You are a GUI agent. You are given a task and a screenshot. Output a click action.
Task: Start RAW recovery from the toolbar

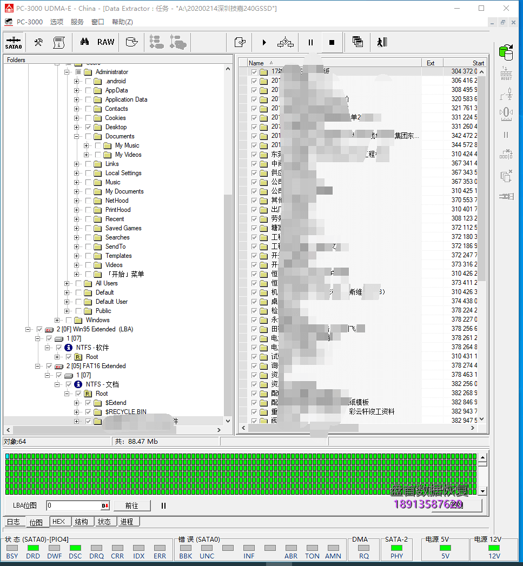[x=106, y=42]
